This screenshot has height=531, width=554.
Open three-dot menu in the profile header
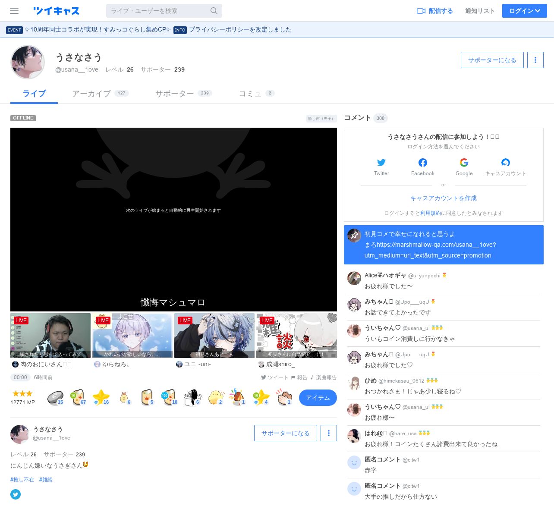tap(535, 60)
